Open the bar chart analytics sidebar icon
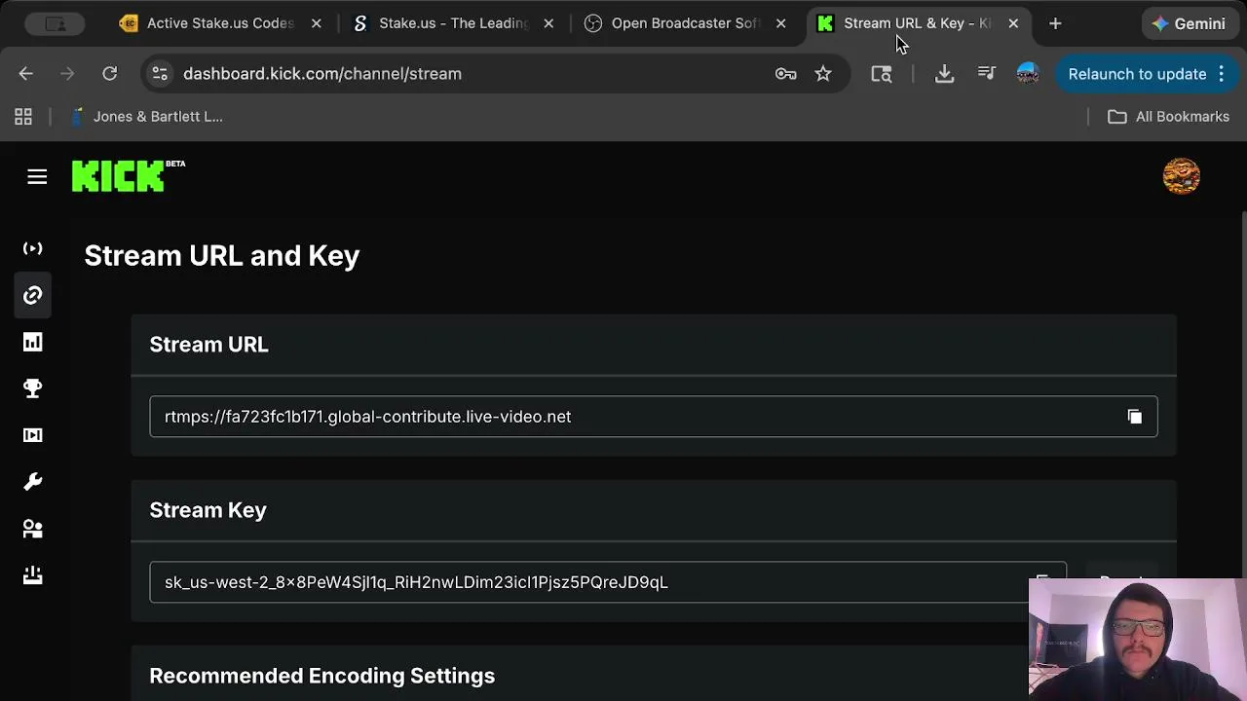The height and width of the screenshot is (701, 1247). 33,342
